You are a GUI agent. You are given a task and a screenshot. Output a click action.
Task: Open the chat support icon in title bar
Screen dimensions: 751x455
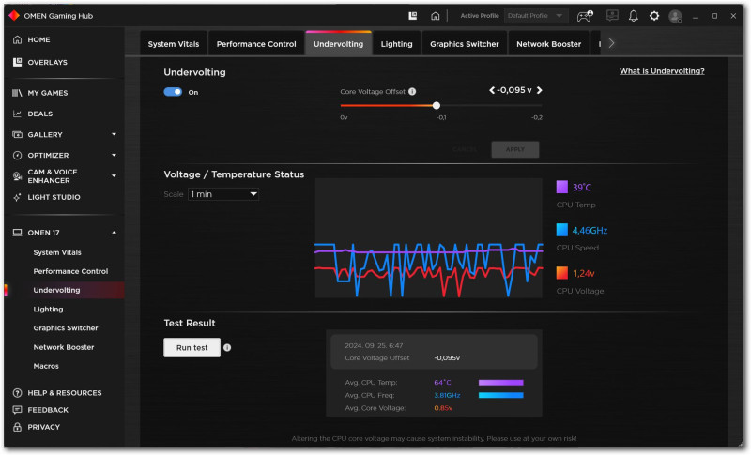(x=612, y=16)
